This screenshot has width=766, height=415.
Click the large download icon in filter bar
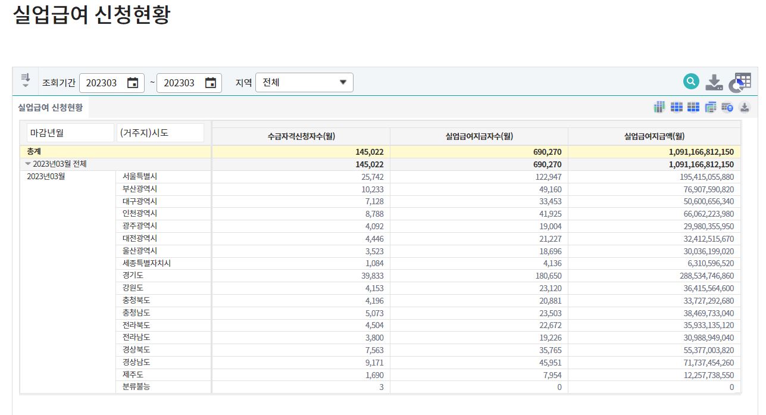[x=714, y=83]
